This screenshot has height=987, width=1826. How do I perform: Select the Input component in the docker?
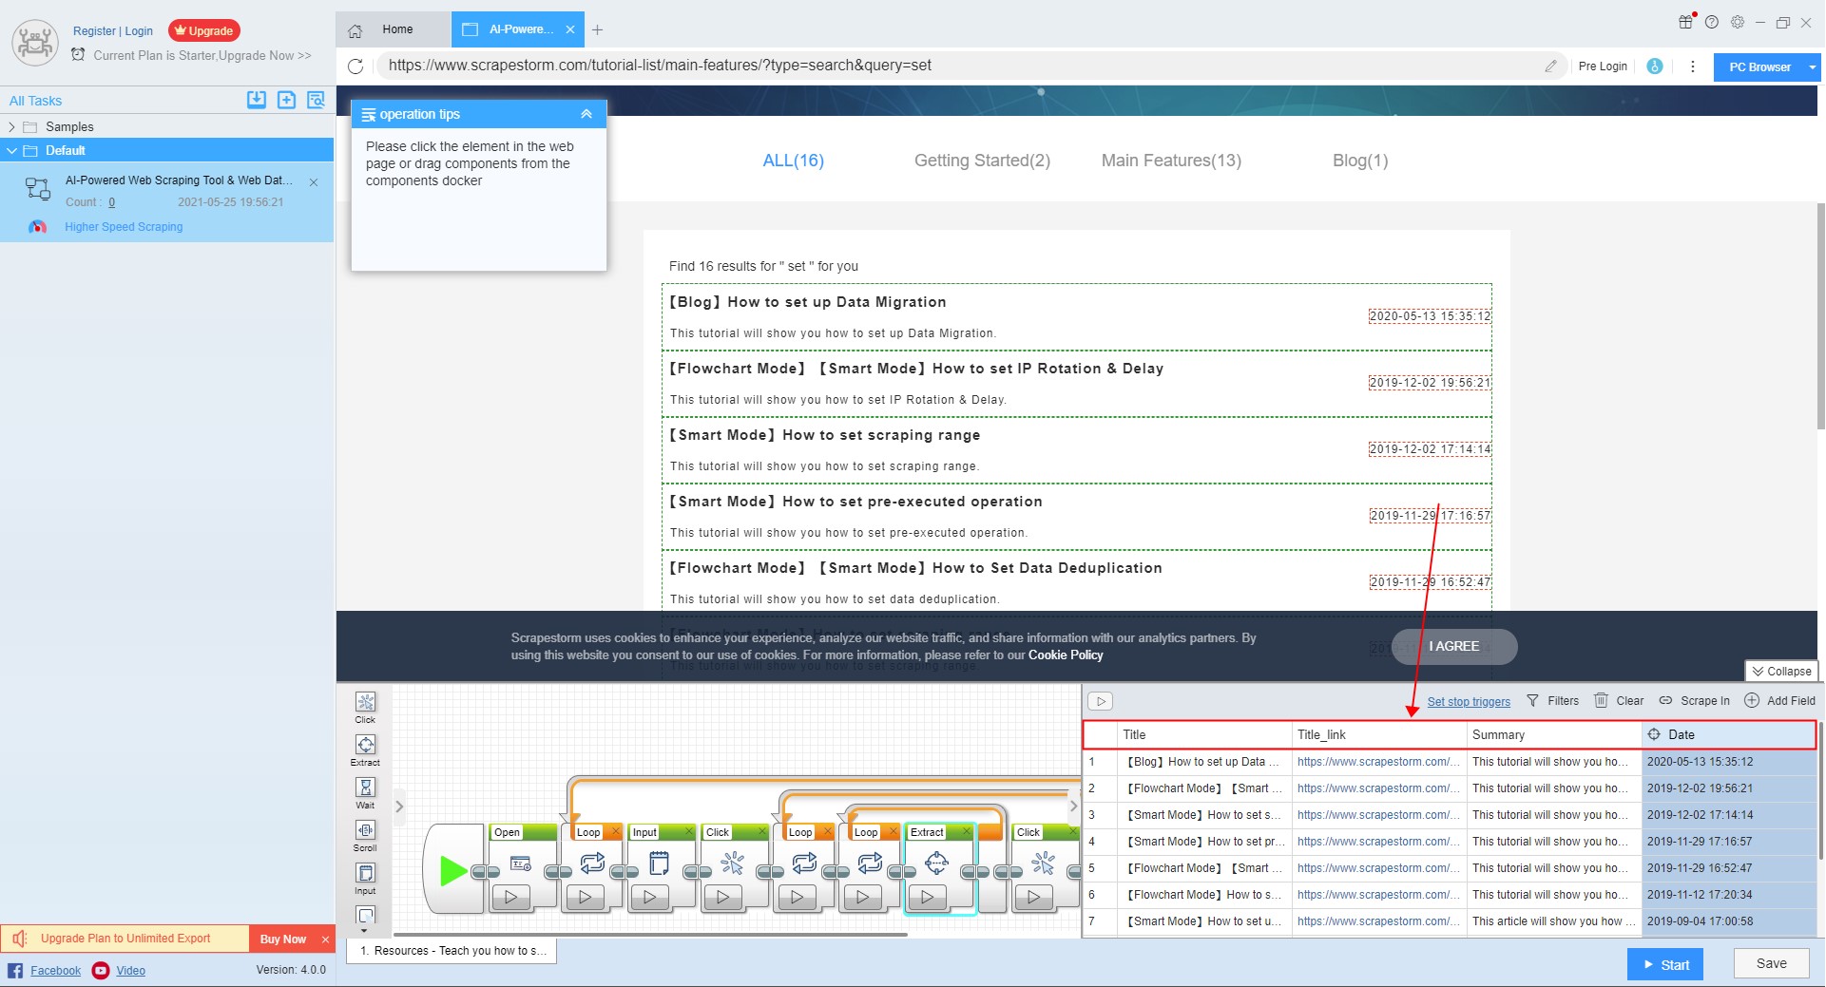(365, 878)
